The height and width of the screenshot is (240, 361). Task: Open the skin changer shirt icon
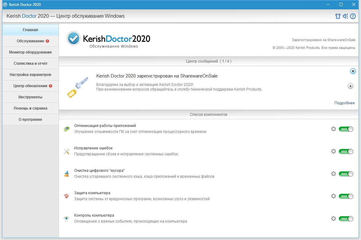point(338,16)
